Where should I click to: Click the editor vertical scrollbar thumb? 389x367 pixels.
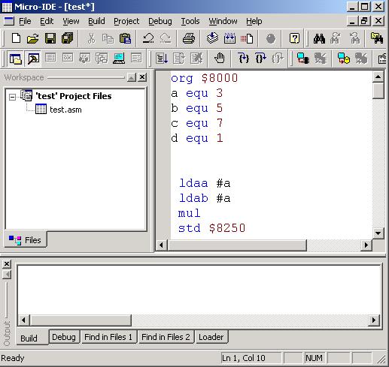pos(378,91)
